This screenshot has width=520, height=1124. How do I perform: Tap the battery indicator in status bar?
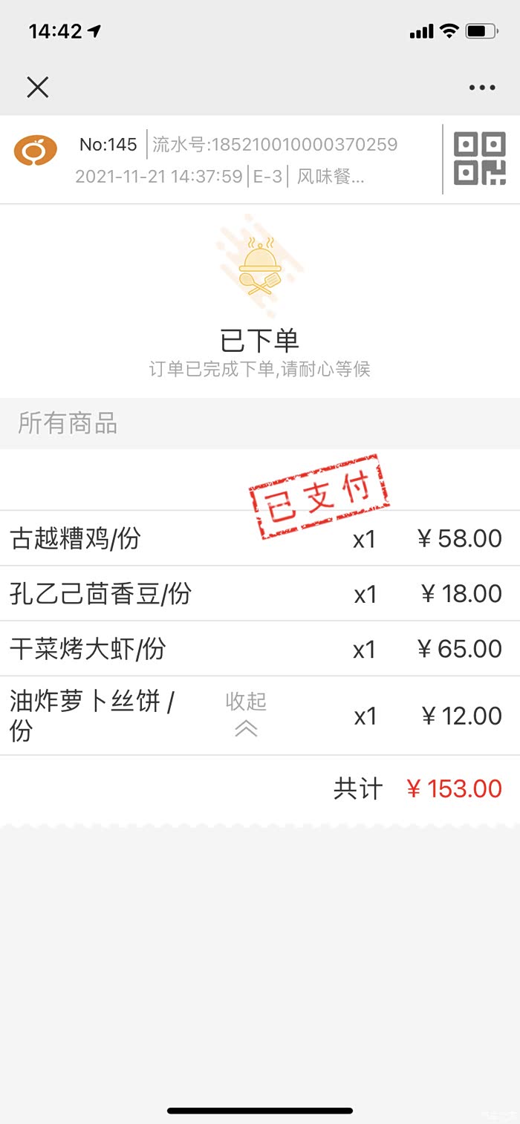(x=481, y=31)
